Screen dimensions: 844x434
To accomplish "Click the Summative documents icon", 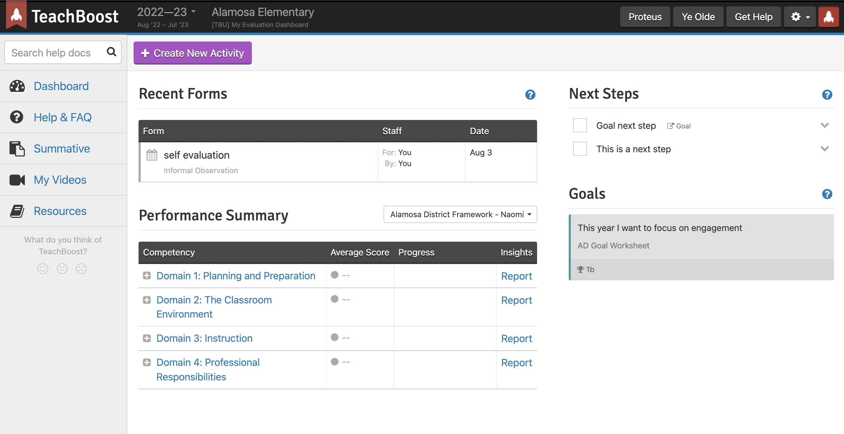I will pos(17,148).
